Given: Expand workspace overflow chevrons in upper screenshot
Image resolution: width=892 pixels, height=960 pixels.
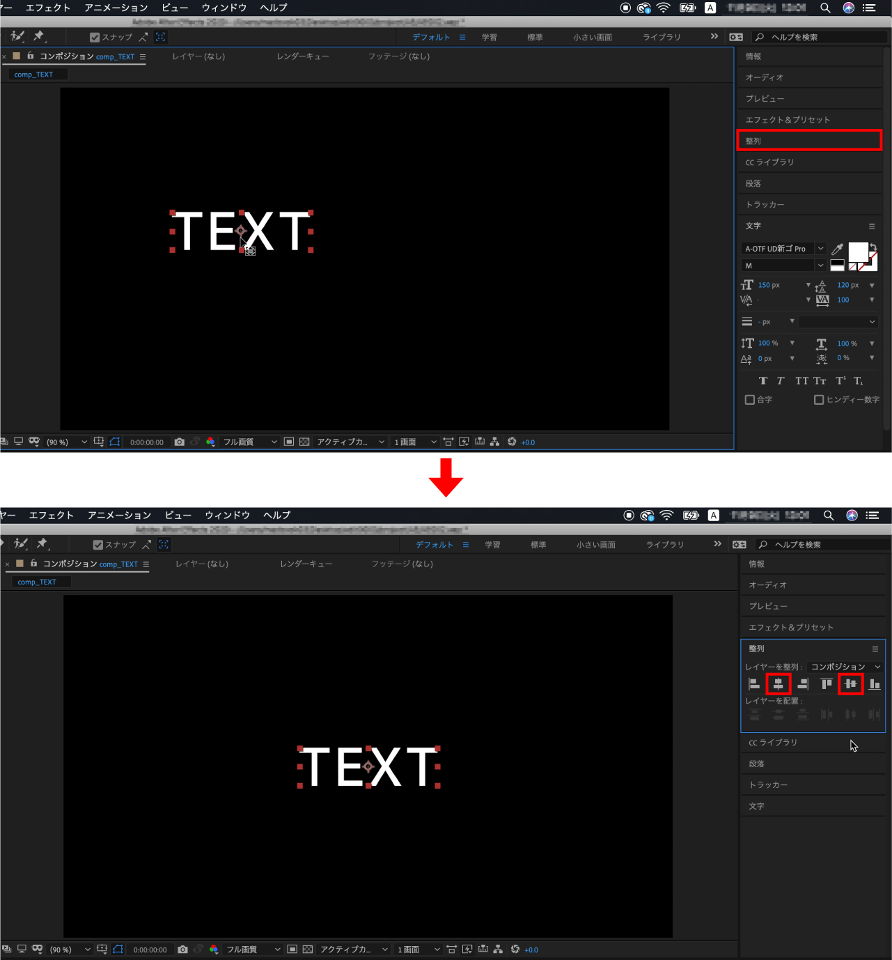Looking at the screenshot, I should (714, 36).
